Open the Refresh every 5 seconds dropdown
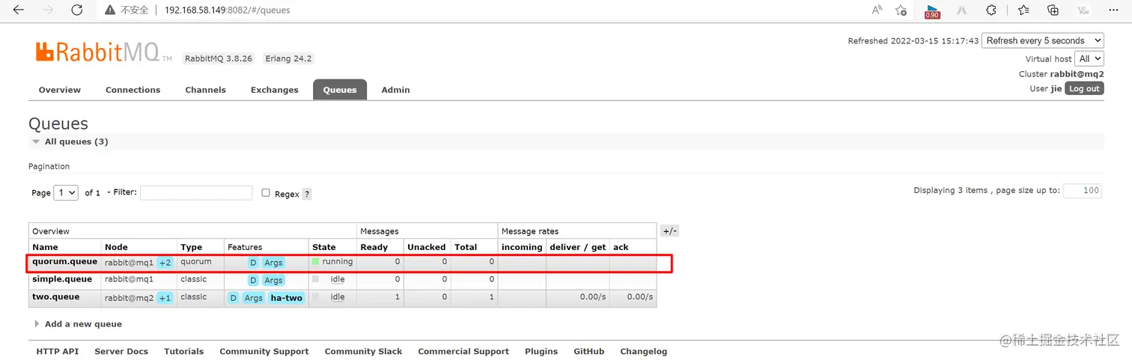 pyautogui.click(x=1043, y=40)
